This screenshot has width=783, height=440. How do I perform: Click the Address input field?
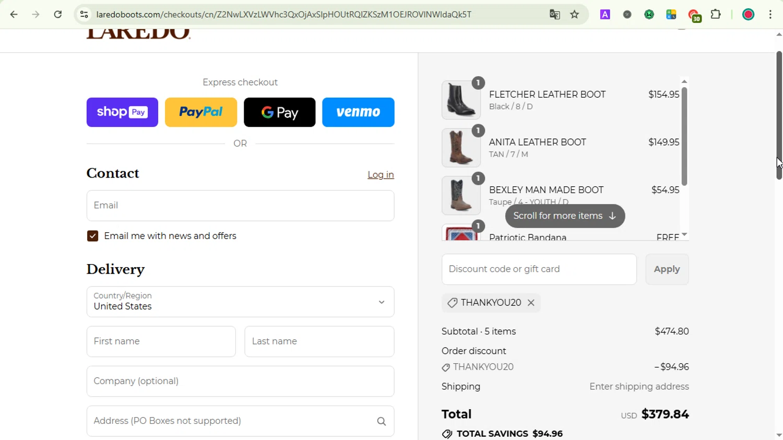[240, 421]
